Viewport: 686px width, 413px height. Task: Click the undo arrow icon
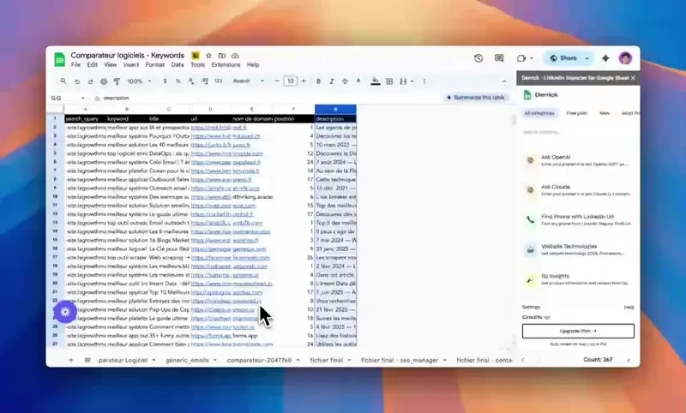[x=77, y=81]
